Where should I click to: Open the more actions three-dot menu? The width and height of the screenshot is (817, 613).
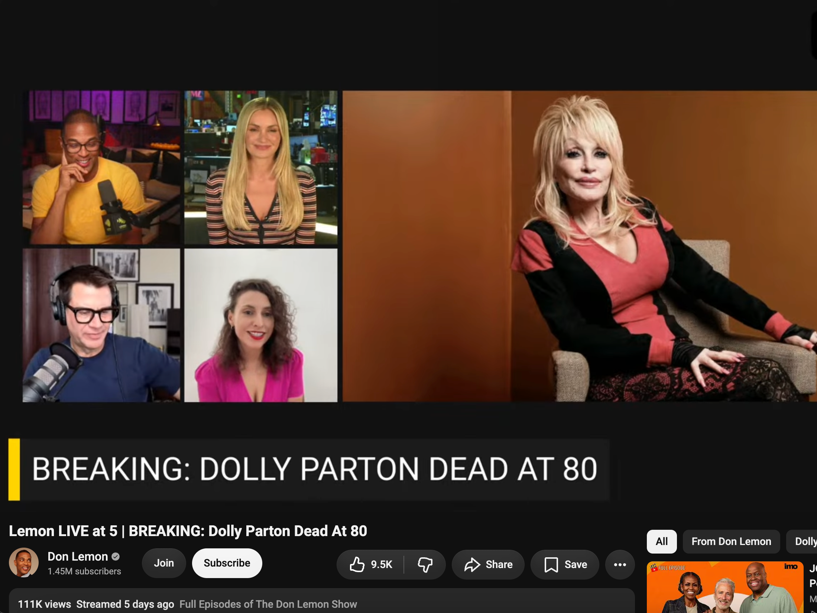(620, 565)
